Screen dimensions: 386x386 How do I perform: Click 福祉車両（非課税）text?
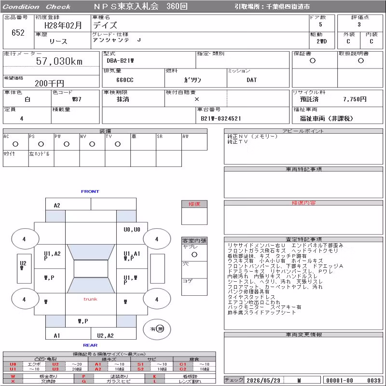(327, 118)
